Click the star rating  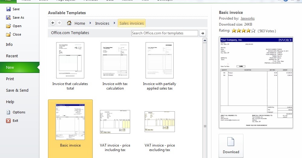click(x=243, y=30)
